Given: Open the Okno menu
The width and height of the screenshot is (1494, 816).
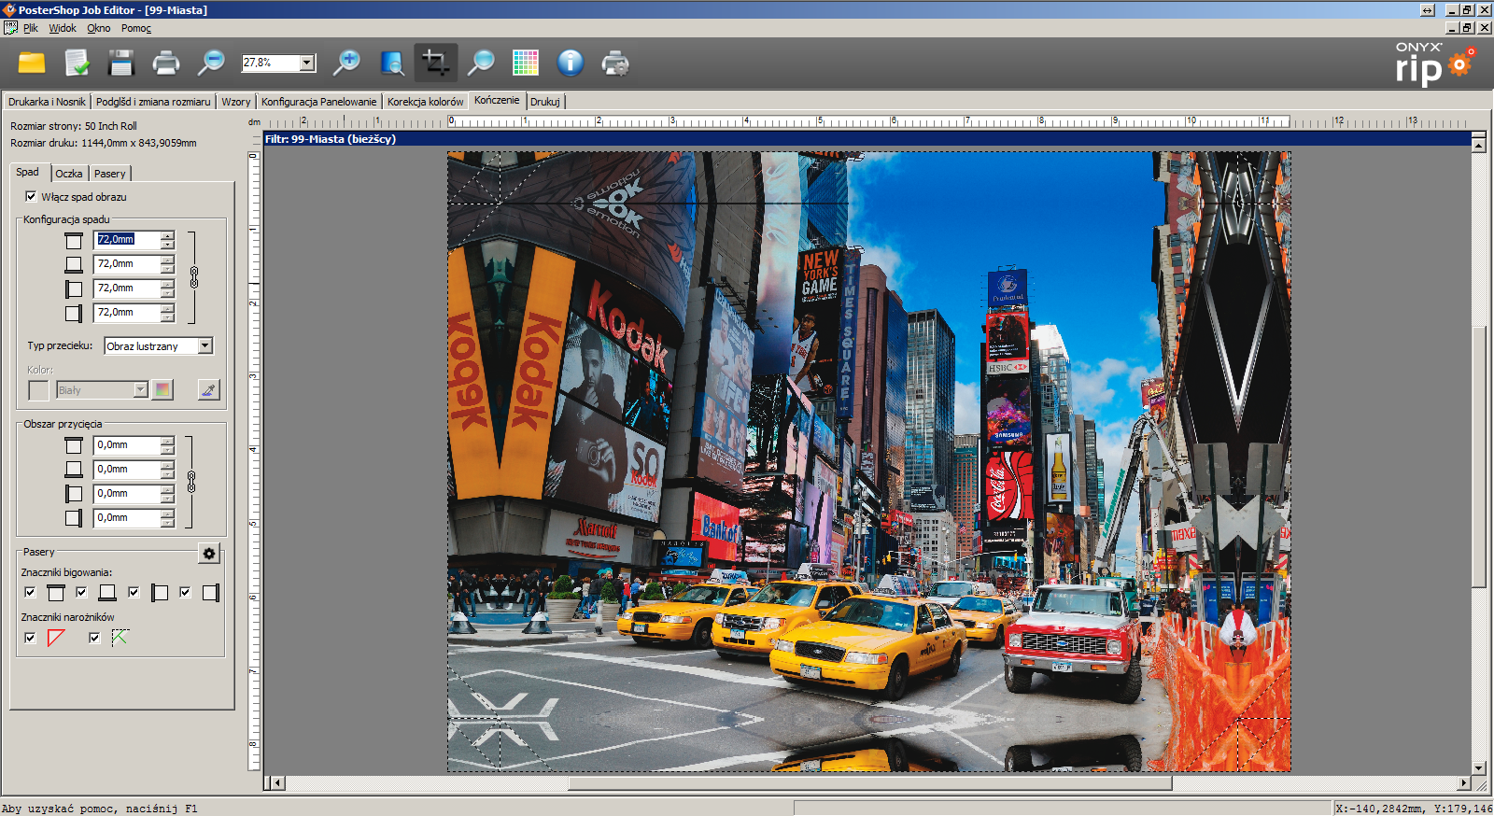Looking at the screenshot, I should 99,28.
